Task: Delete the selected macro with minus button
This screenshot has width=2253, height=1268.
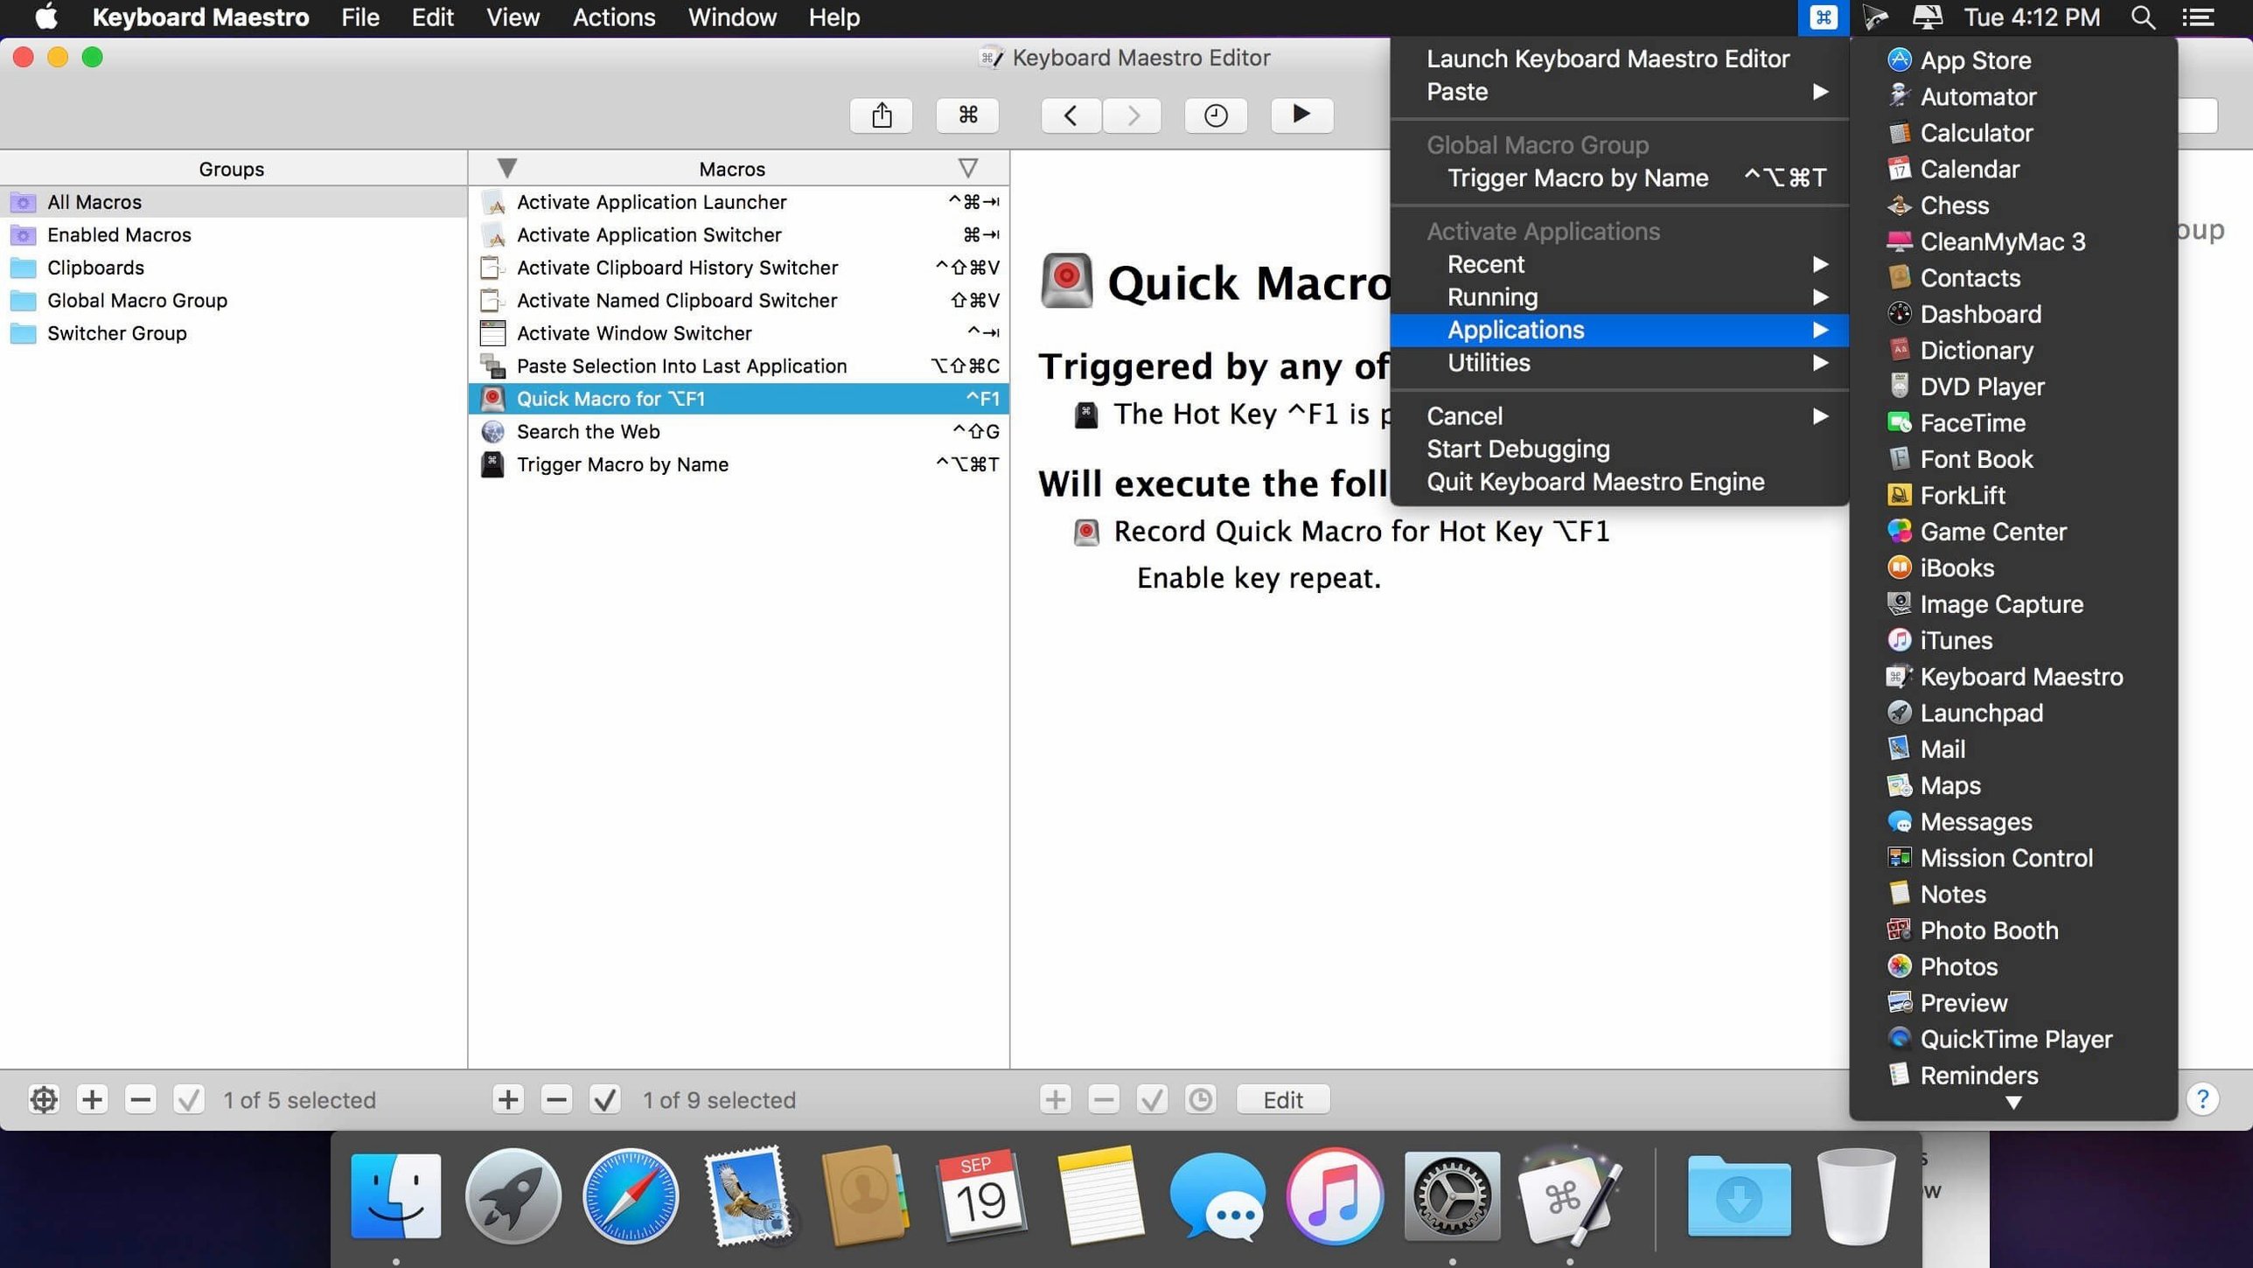Action: coord(556,1099)
